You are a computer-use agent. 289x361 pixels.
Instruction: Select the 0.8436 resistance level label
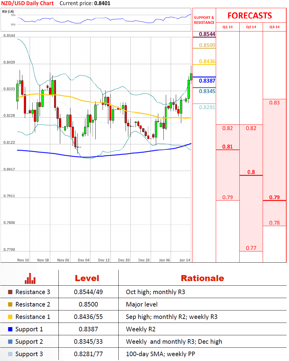[x=207, y=61]
